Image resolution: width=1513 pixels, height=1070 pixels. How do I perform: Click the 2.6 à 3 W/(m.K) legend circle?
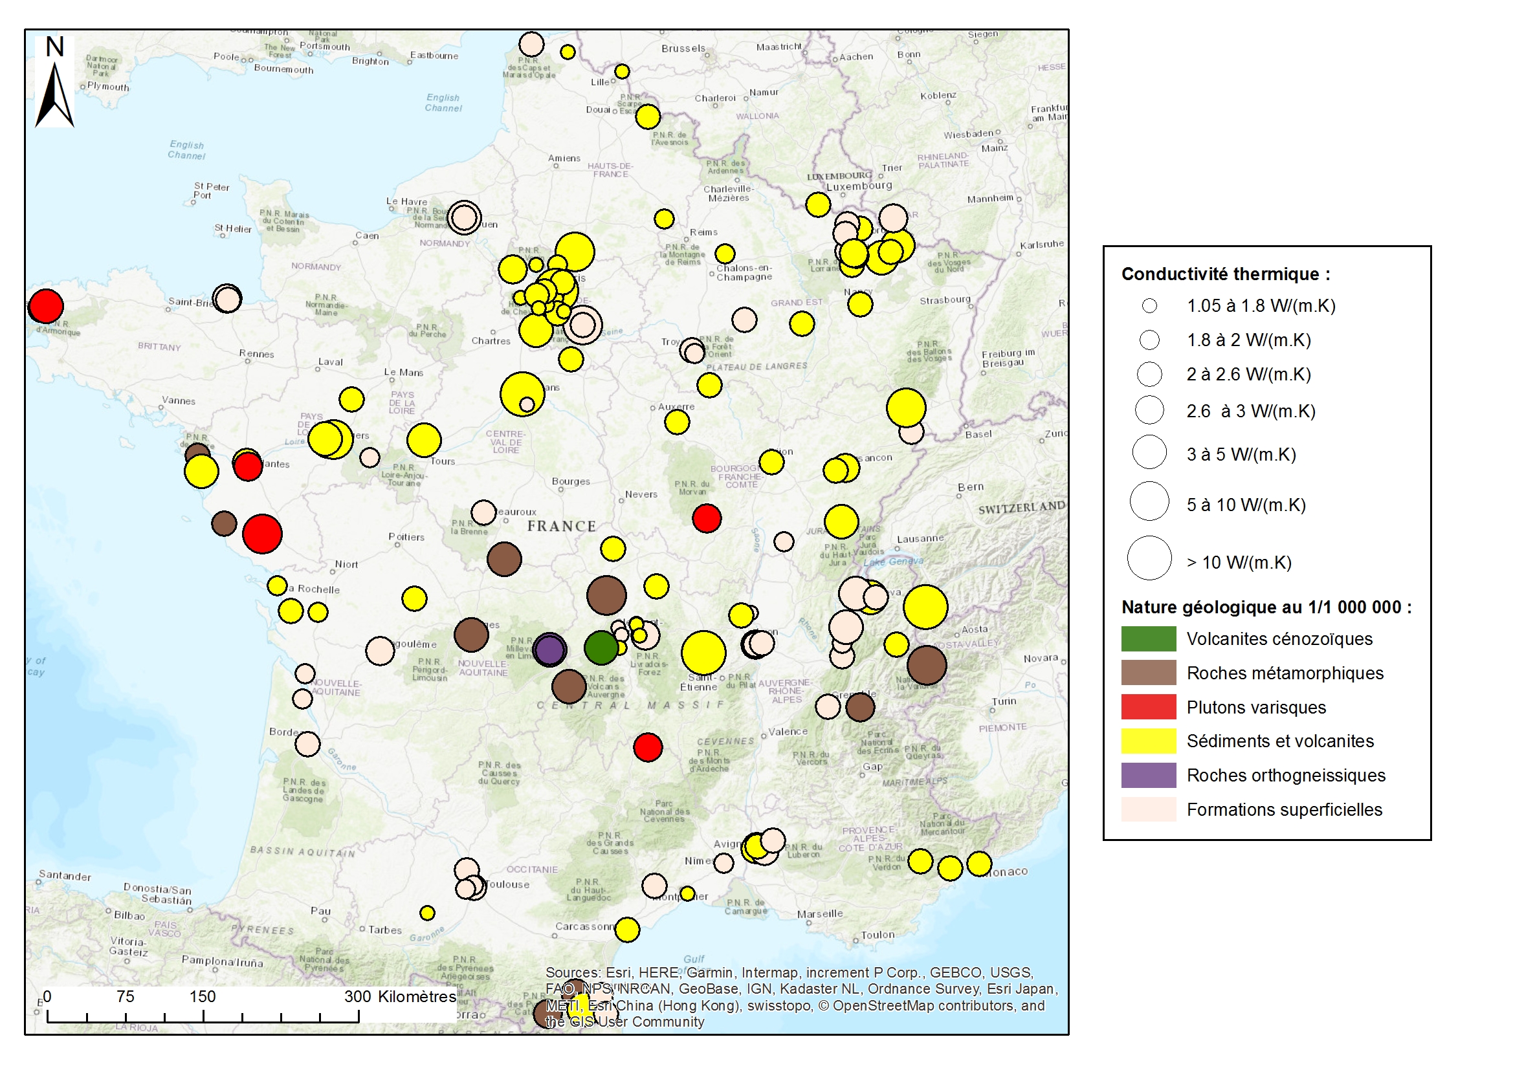coord(1149,411)
